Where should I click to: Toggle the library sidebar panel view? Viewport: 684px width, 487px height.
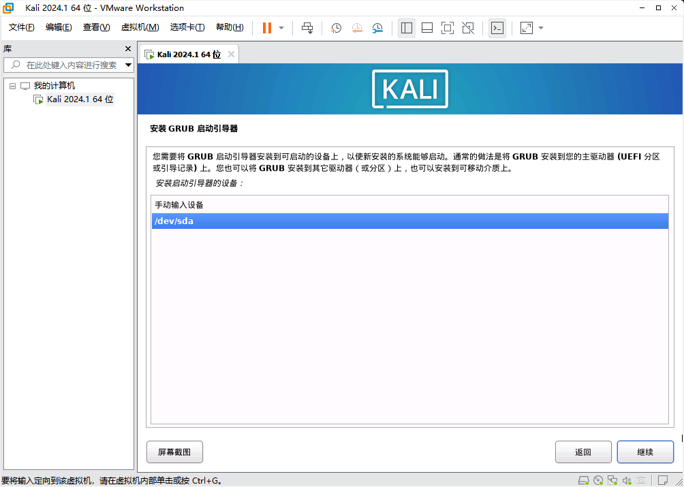407,28
